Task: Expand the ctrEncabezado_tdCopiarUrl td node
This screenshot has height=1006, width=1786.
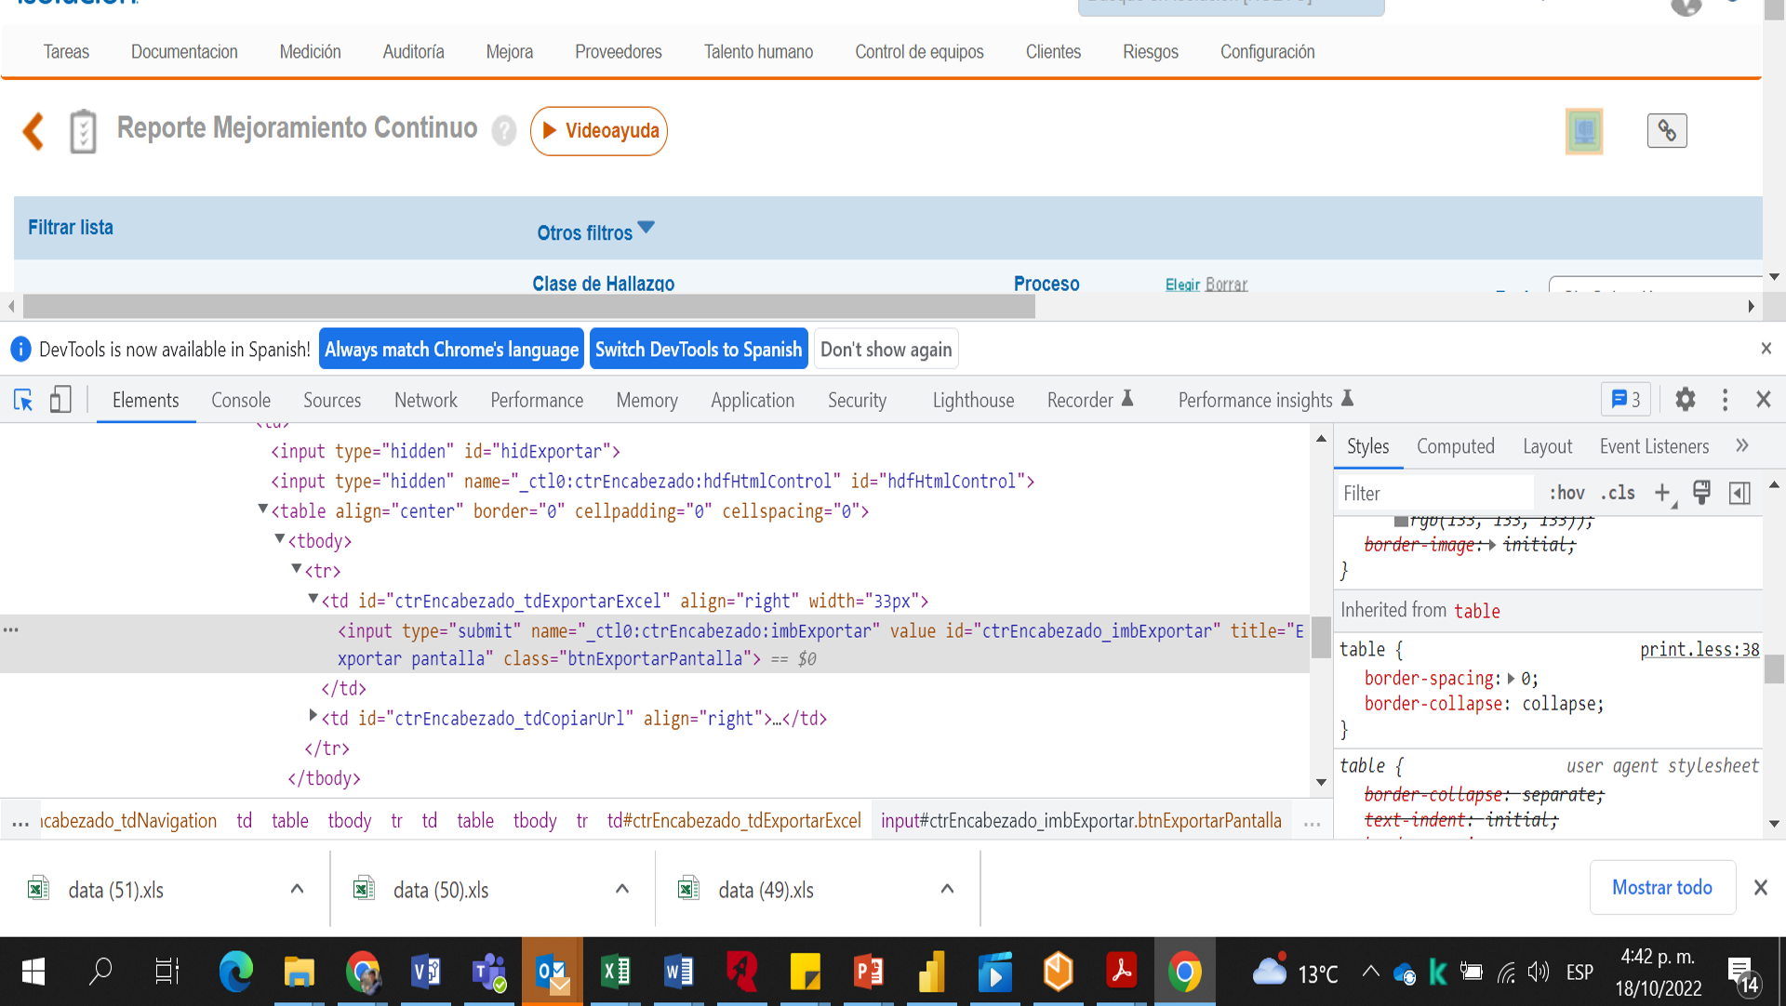Action: (x=313, y=716)
